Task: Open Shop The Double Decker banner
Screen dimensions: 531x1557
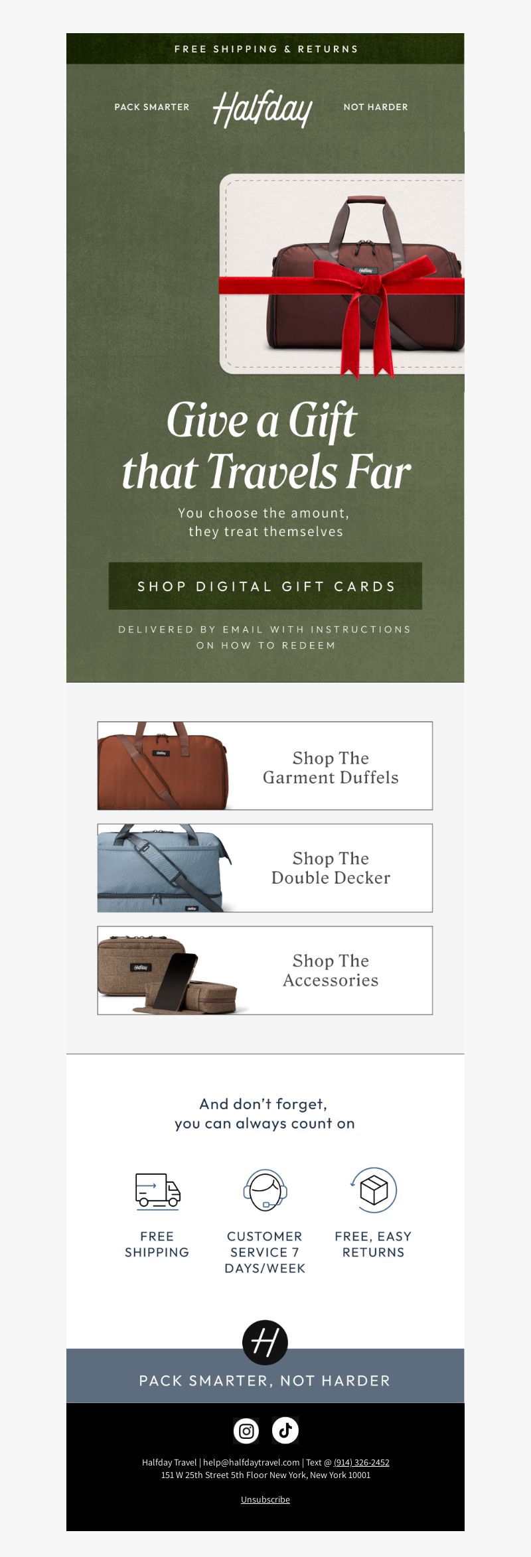Action: point(265,868)
